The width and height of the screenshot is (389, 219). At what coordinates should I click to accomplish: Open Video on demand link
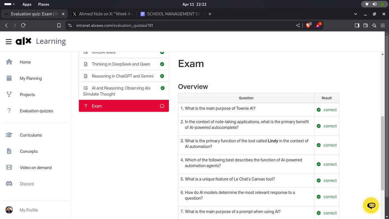(36, 167)
